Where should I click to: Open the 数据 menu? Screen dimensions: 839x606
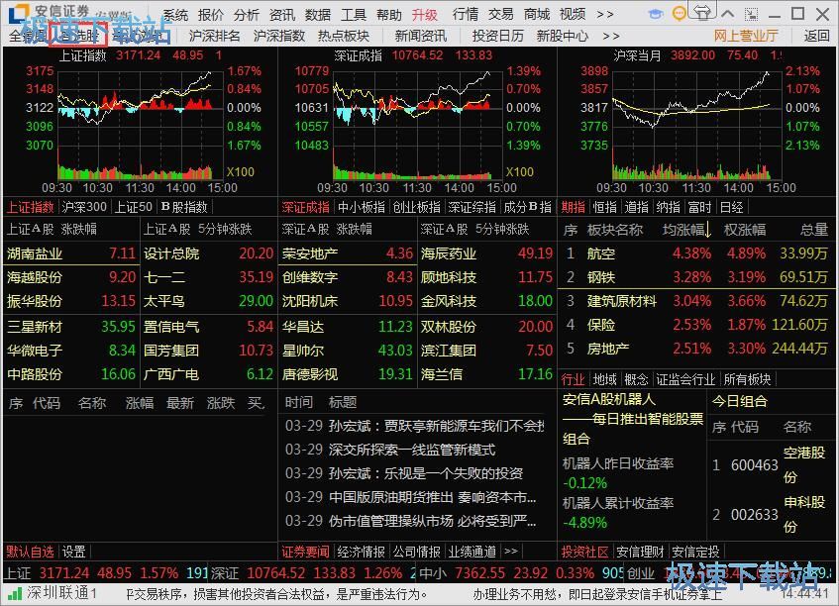click(x=318, y=15)
